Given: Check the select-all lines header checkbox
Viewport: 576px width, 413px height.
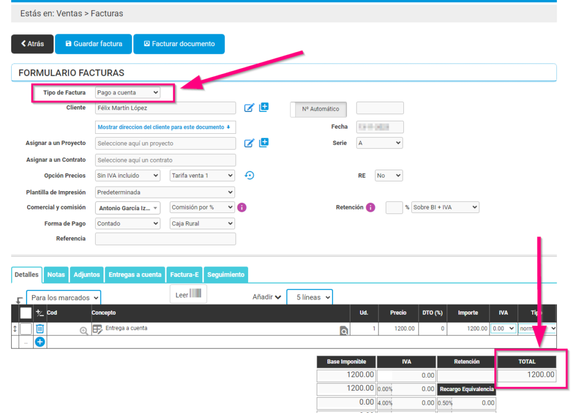Looking at the screenshot, I should 26,313.
